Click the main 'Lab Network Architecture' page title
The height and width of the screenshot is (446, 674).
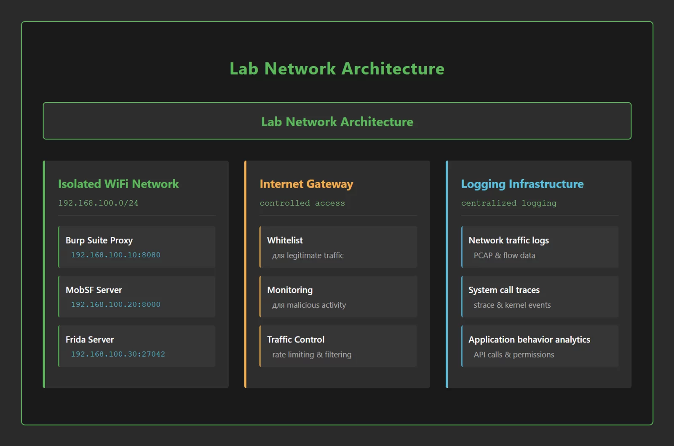(337, 69)
